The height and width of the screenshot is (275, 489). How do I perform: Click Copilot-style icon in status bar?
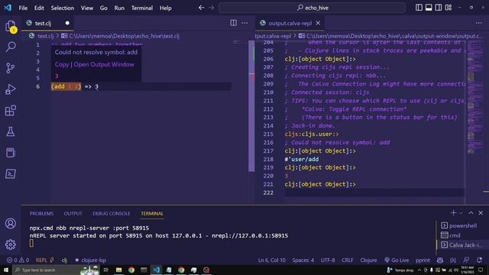tap(440, 260)
